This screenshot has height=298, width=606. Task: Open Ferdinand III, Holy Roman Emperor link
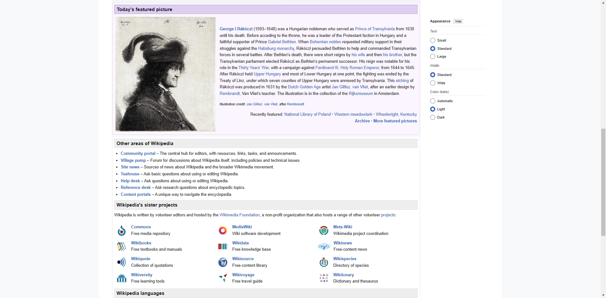click(347, 67)
